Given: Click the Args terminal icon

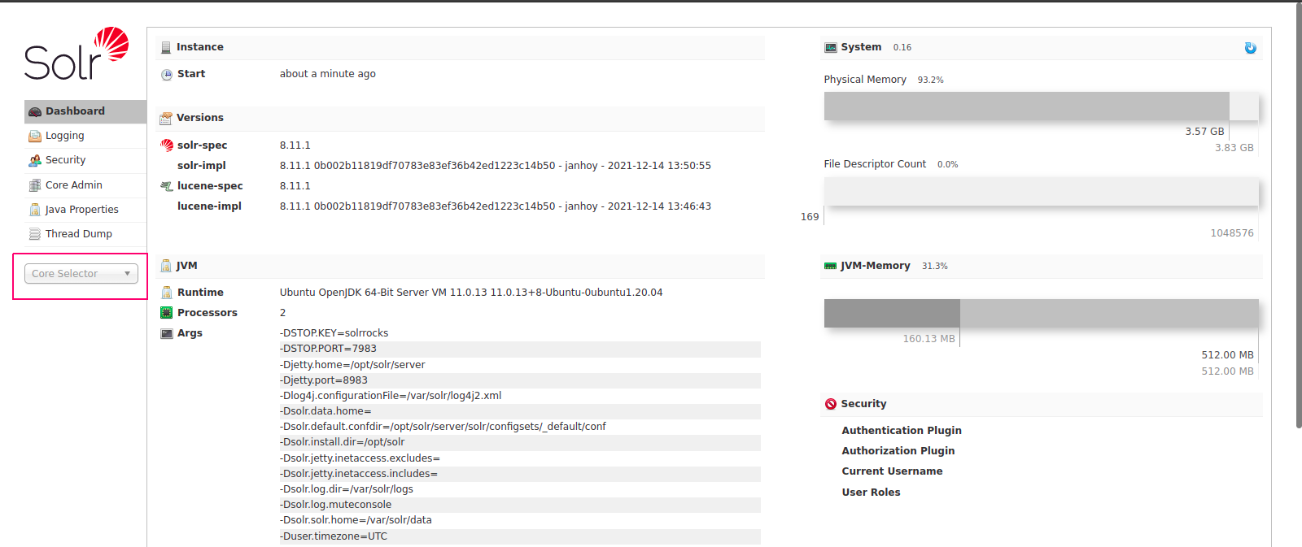Looking at the screenshot, I should click(x=167, y=333).
